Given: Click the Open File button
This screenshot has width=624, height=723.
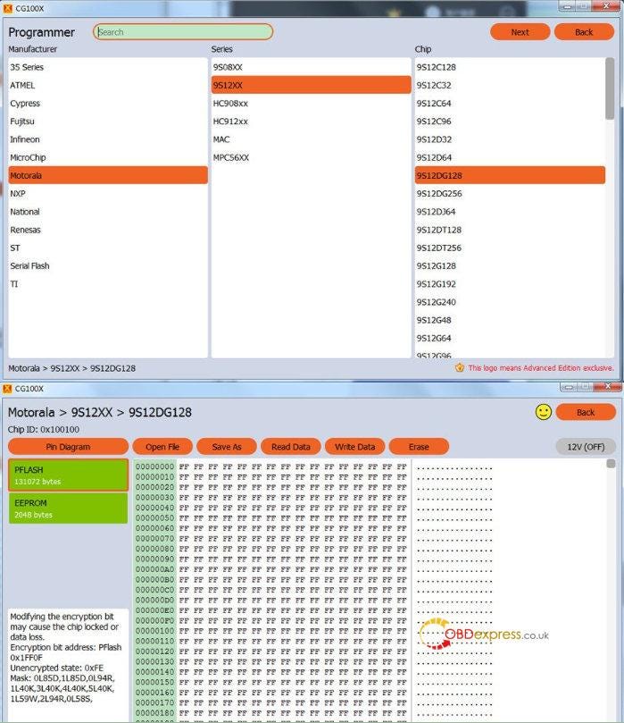Looking at the screenshot, I should click(x=162, y=446).
